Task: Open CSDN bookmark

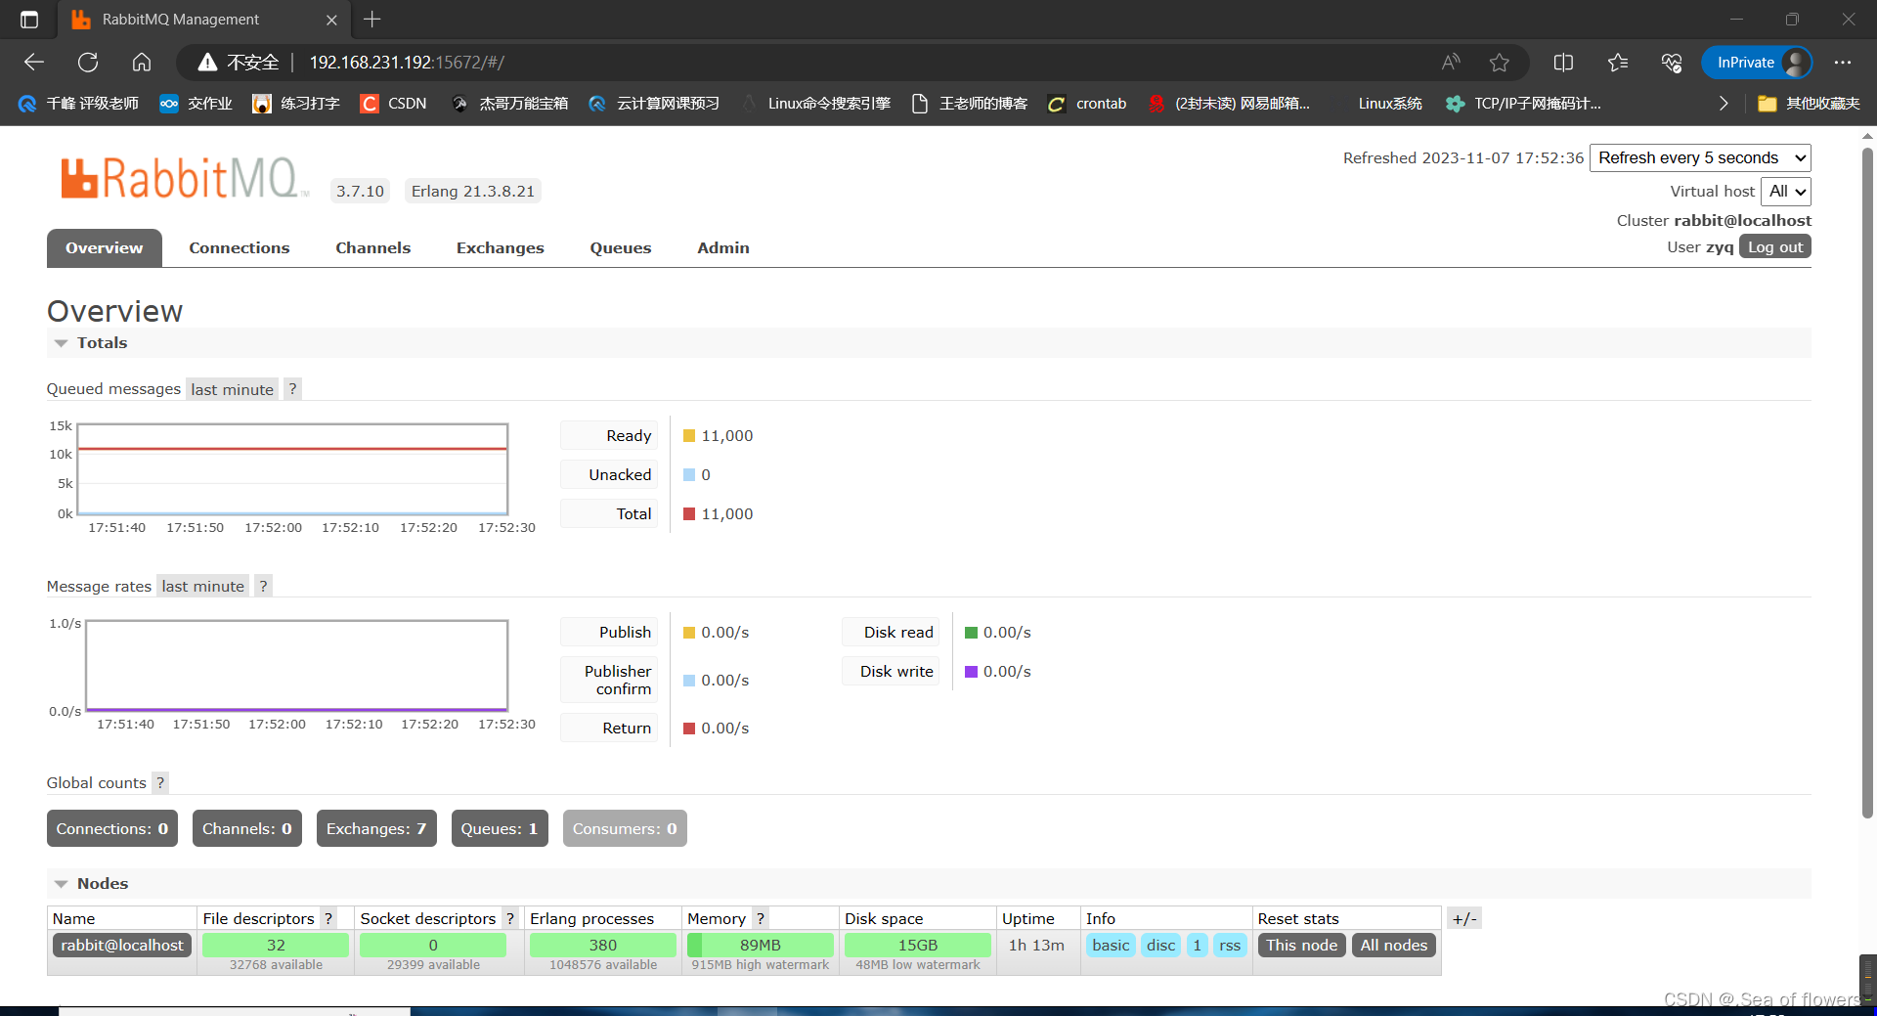Action: click(395, 104)
